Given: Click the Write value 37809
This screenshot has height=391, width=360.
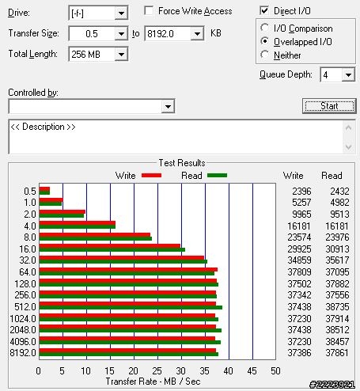Looking at the screenshot, I should (x=299, y=271).
